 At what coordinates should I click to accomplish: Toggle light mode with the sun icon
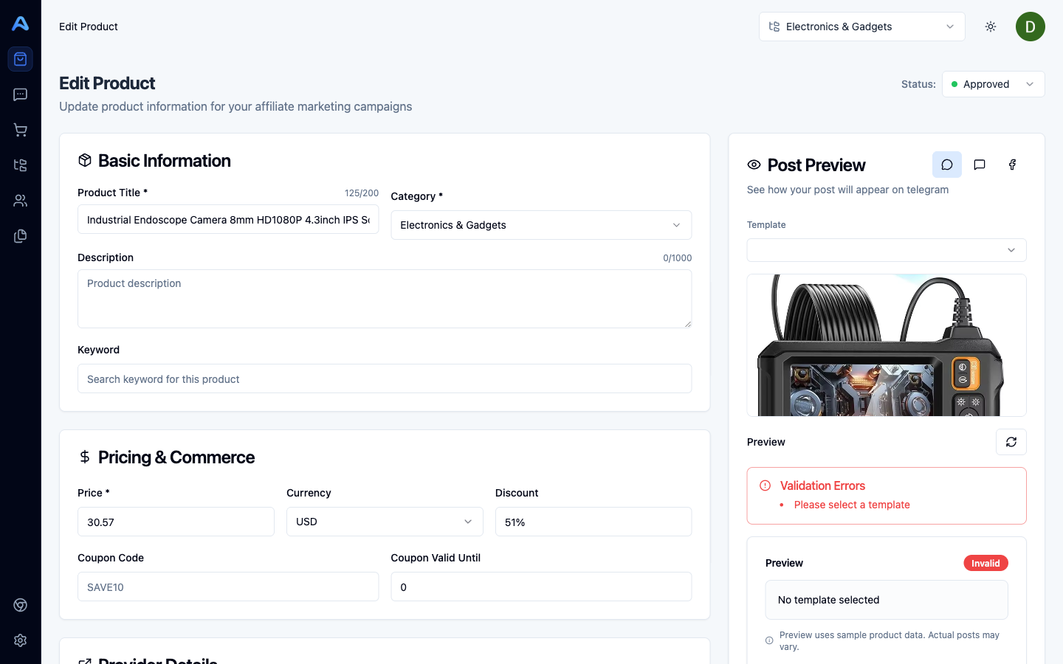990,27
